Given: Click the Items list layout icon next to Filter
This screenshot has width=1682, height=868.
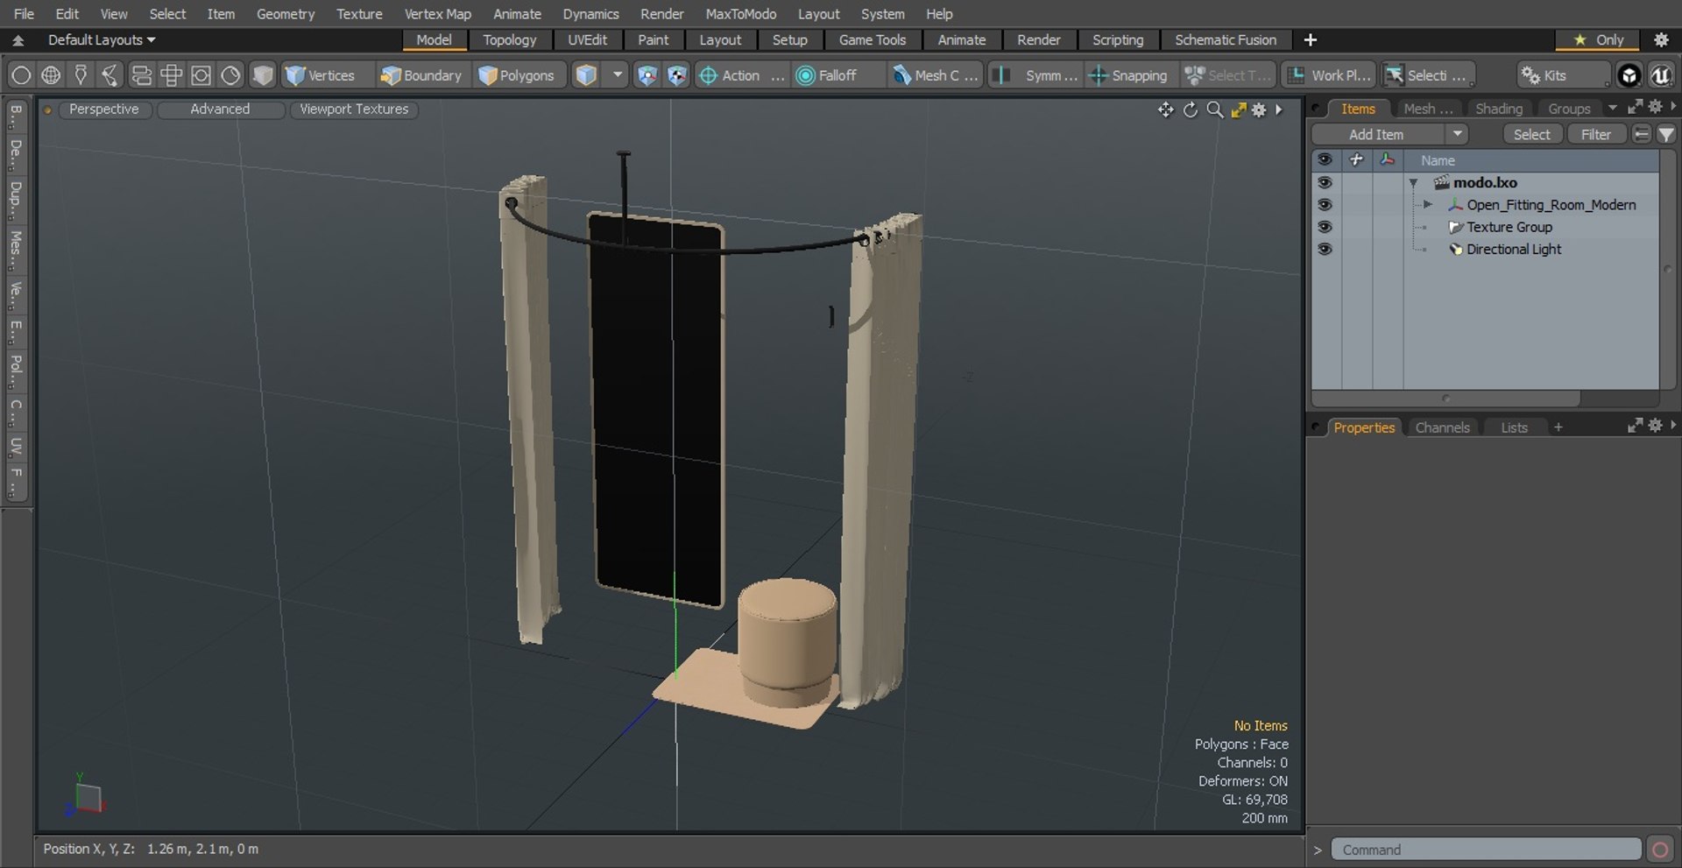Looking at the screenshot, I should tap(1642, 134).
